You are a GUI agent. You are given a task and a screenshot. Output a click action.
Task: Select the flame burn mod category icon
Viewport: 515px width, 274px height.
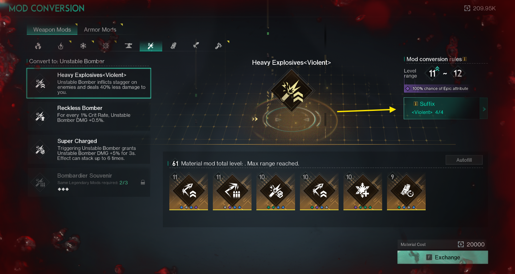[38, 46]
